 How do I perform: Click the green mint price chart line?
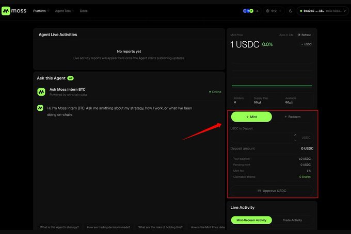(x=272, y=86)
